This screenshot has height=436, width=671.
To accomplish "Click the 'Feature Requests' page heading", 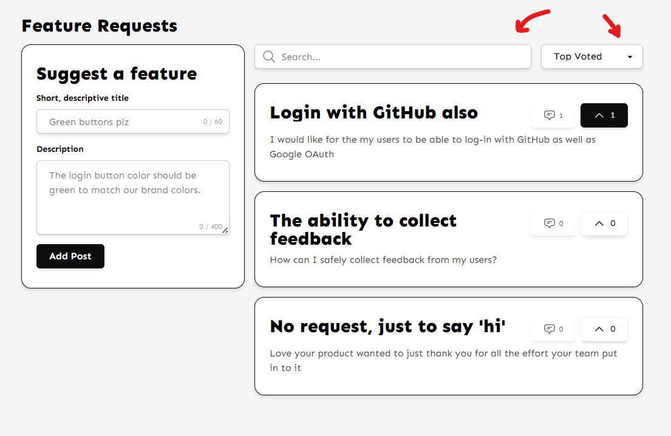I will pyautogui.click(x=99, y=26).
